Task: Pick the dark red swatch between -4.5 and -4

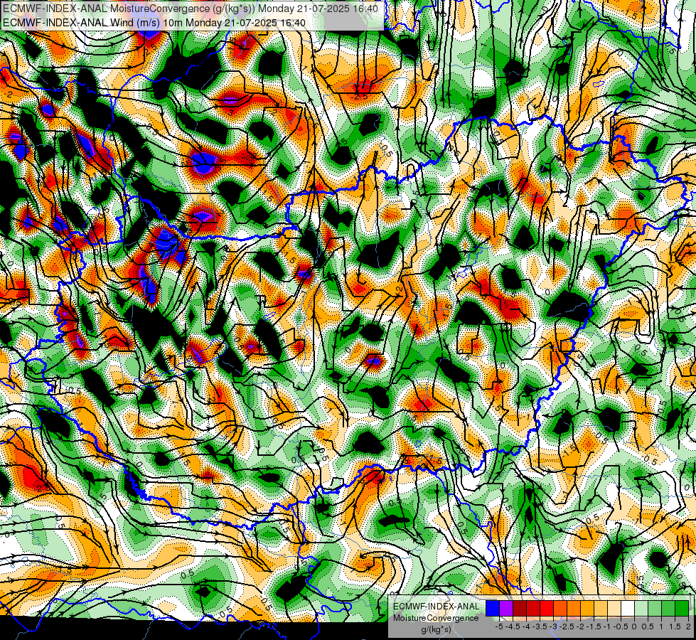Action: coord(520,609)
